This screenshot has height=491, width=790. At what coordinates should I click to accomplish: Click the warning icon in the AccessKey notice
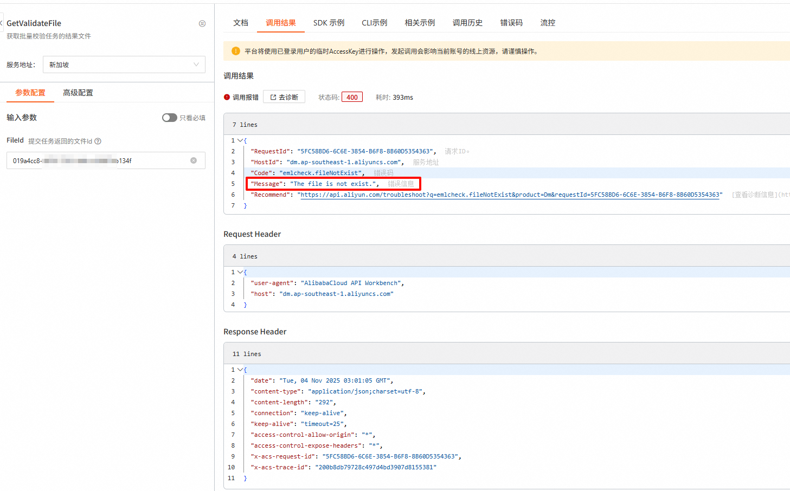click(235, 51)
